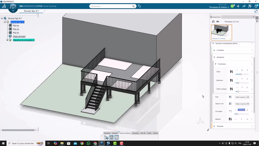The image size is (259, 146).
Task: Open the tag (6WTags) icon
Action: coord(139,6)
